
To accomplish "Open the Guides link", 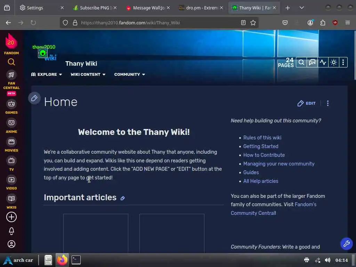I will pyautogui.click(x=251, y=172).
